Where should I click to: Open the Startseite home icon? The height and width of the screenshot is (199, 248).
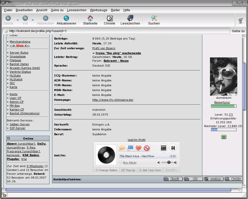(90, 18)
